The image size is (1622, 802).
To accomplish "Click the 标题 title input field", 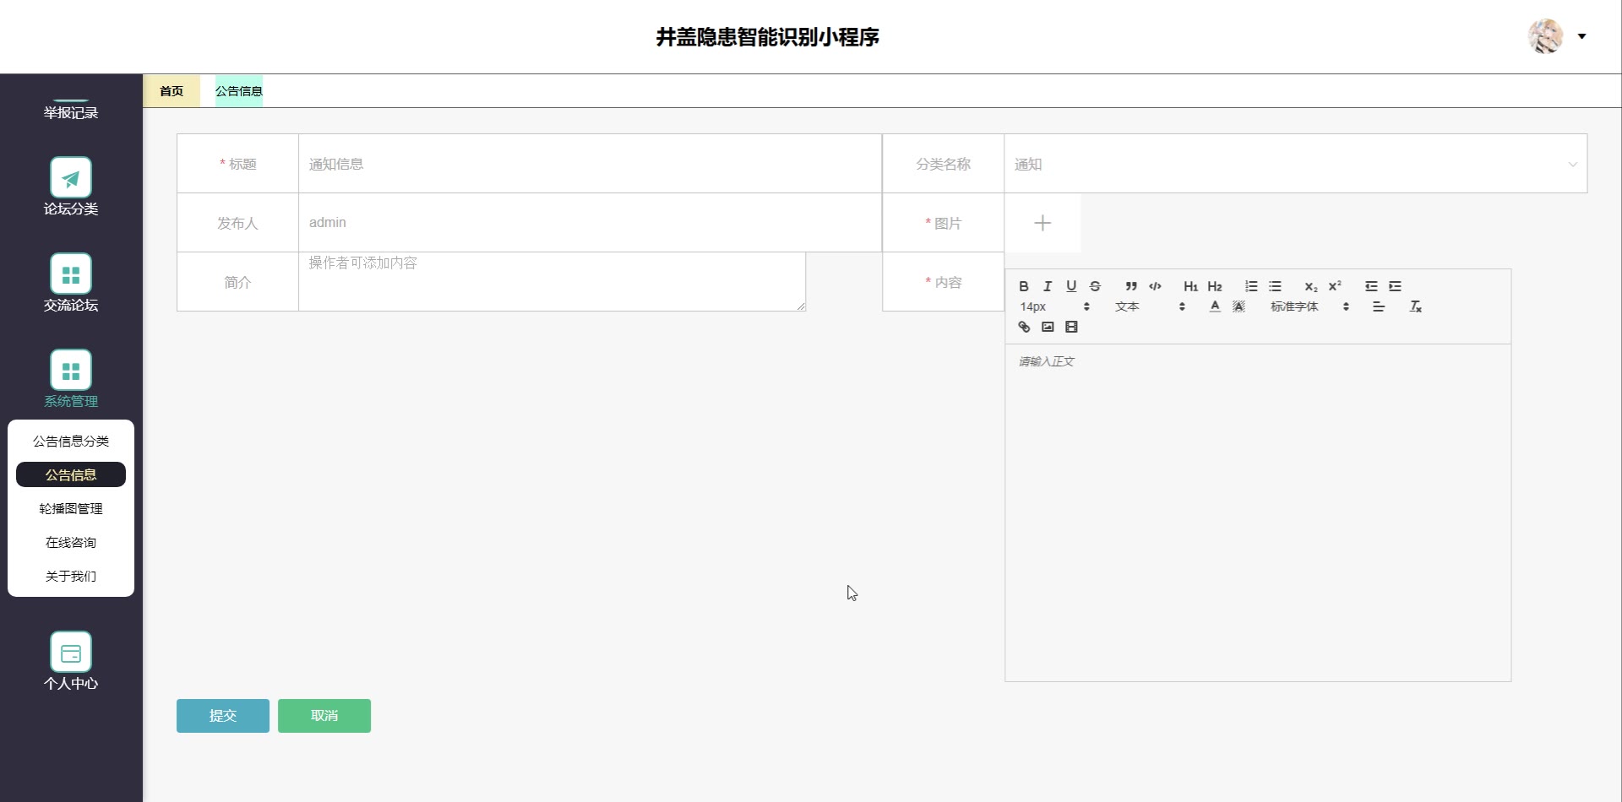I will [x=590, y=164].
